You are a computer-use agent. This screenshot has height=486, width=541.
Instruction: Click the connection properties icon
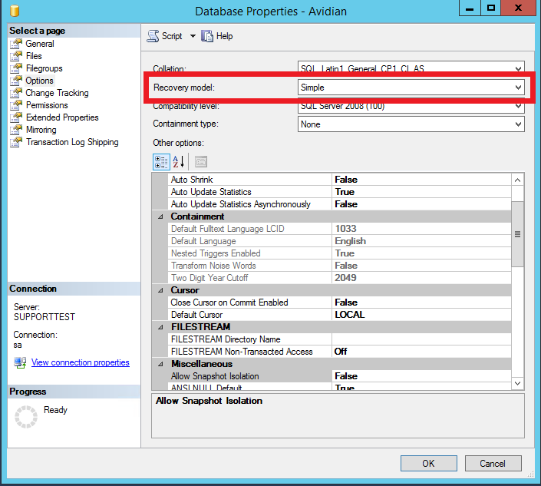20,362
